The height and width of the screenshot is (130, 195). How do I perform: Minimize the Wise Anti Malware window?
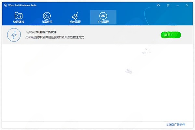coord(177,5)
